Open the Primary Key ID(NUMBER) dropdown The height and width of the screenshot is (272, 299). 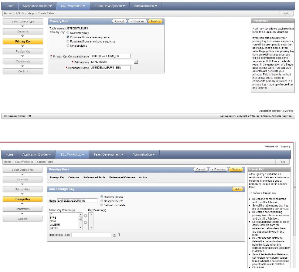click(136, 62)
